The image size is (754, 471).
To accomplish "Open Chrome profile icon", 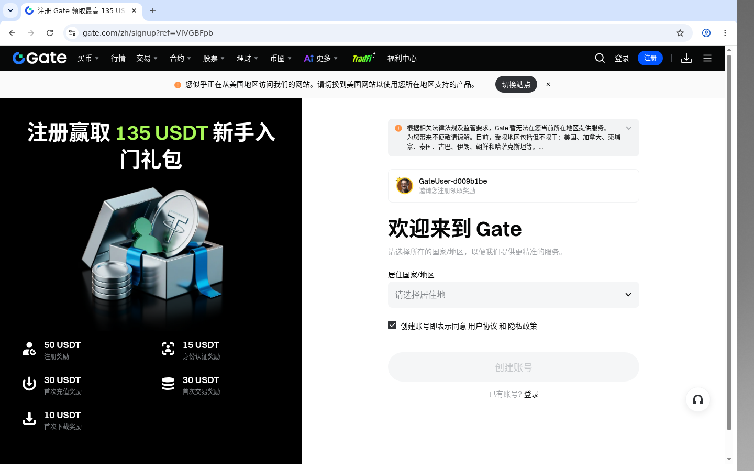I will [706, 33].
